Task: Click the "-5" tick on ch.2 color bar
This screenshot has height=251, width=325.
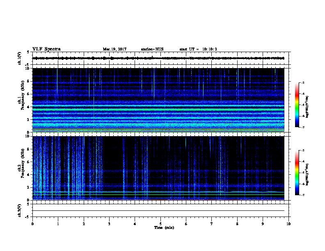Action: tap(303, 173)
